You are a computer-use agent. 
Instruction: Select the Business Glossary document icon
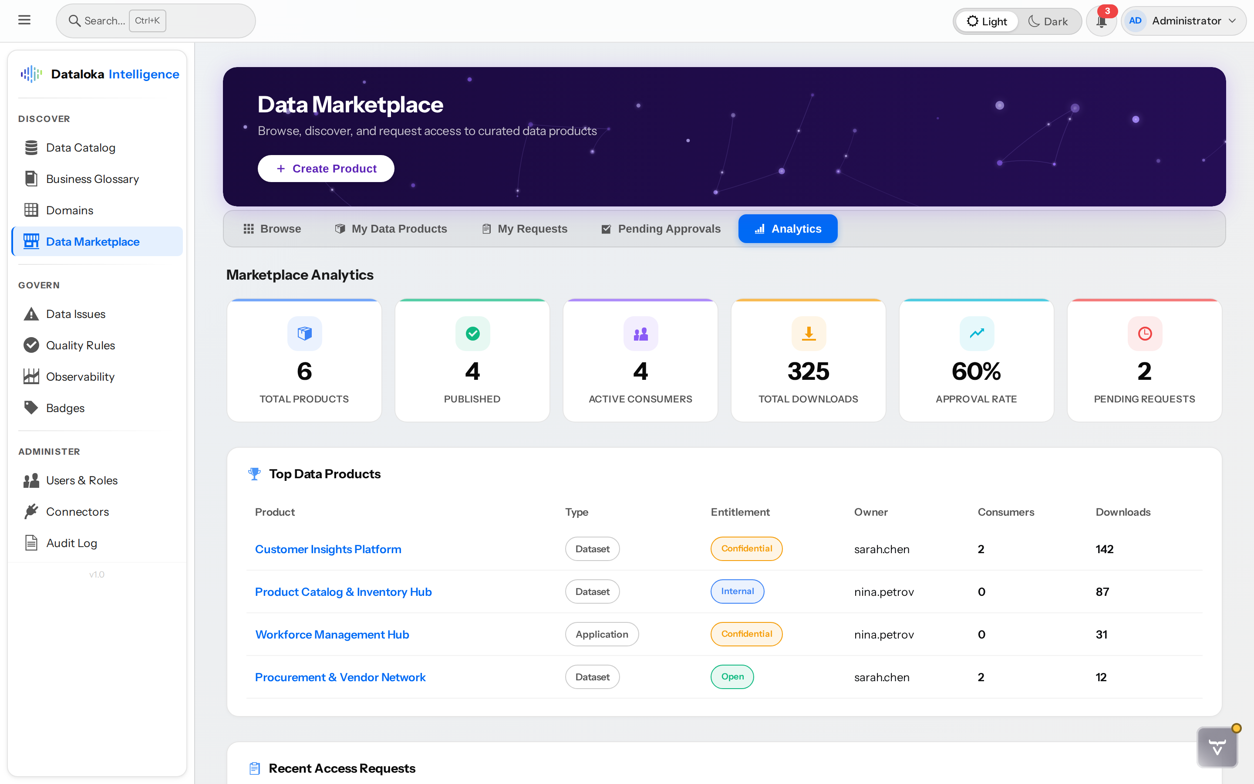[x=32, y=179]
